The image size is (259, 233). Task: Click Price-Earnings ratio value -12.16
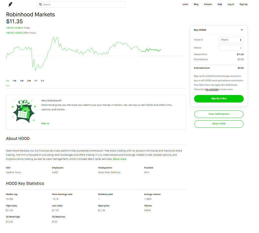pos(55,199)
